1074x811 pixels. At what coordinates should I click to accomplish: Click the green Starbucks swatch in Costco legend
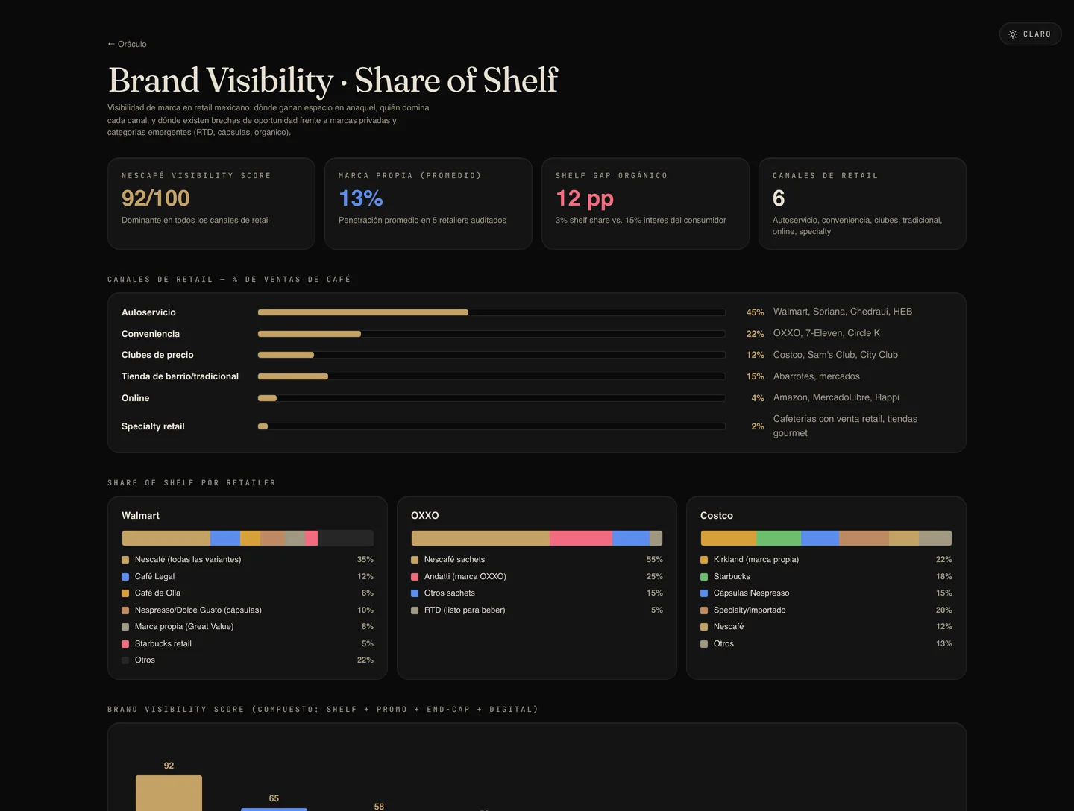[x=704, y=577]
